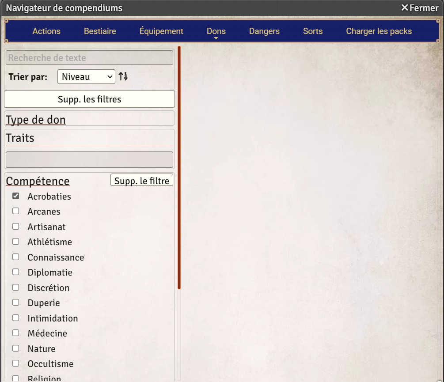Click the Supp. les filtres button

coord(89,98)
